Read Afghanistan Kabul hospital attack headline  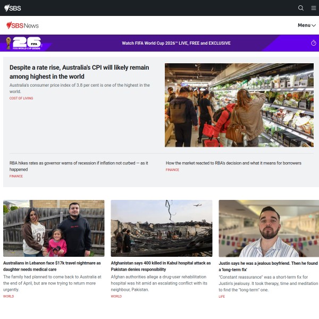[x=161, y=266]
